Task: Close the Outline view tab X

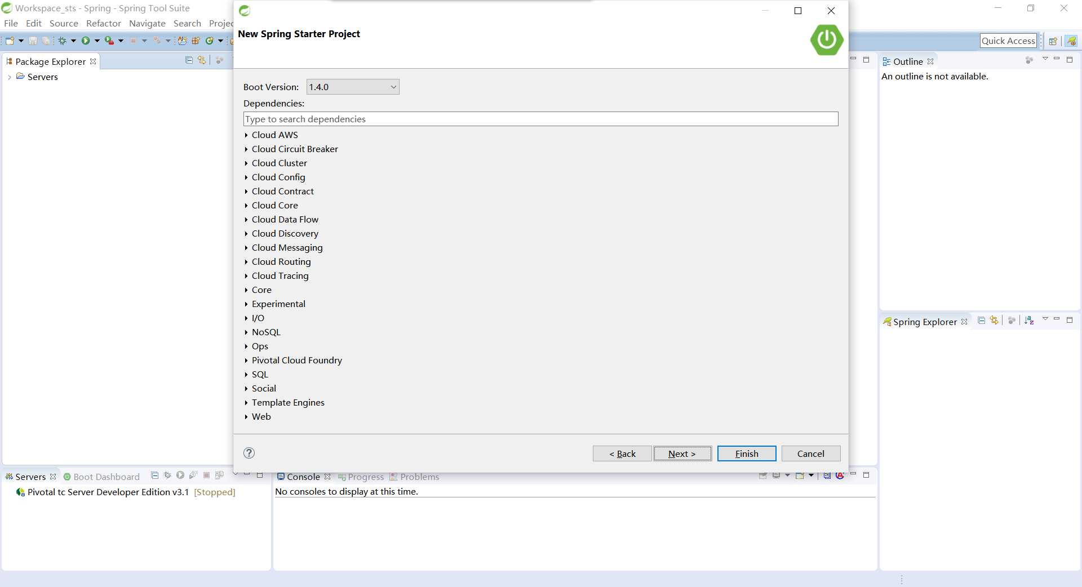Action: (930, 61)
